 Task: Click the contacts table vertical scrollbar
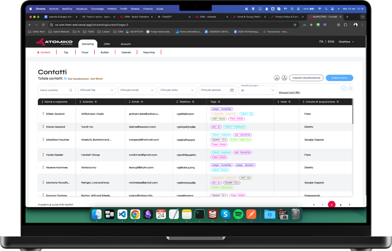pos(353,112)
